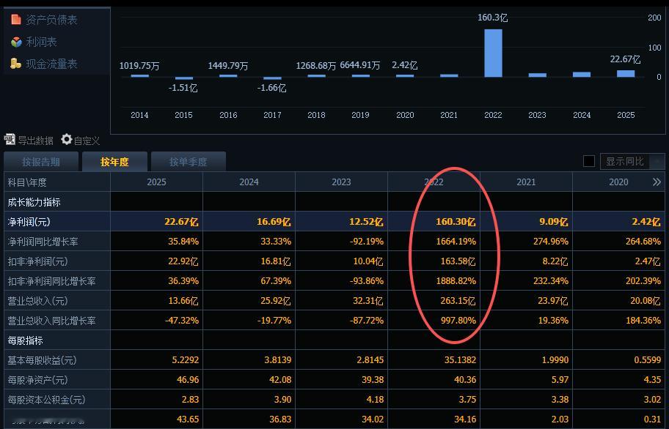The image size is (669, 429).
Task: Select the 每股资本公积金(元) row label
Action: [46, 400]
